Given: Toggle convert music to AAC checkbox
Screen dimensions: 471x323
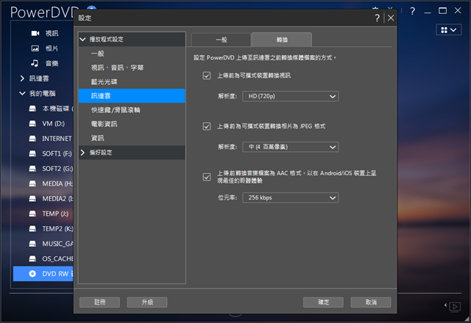Looking at the screenshot, I should point(207,177).
